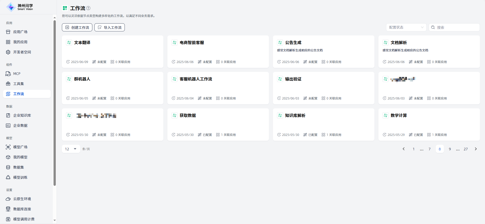
Task: Click the 数据库连接 database icon
Action: pyautogui.click(x=8, y=209)
